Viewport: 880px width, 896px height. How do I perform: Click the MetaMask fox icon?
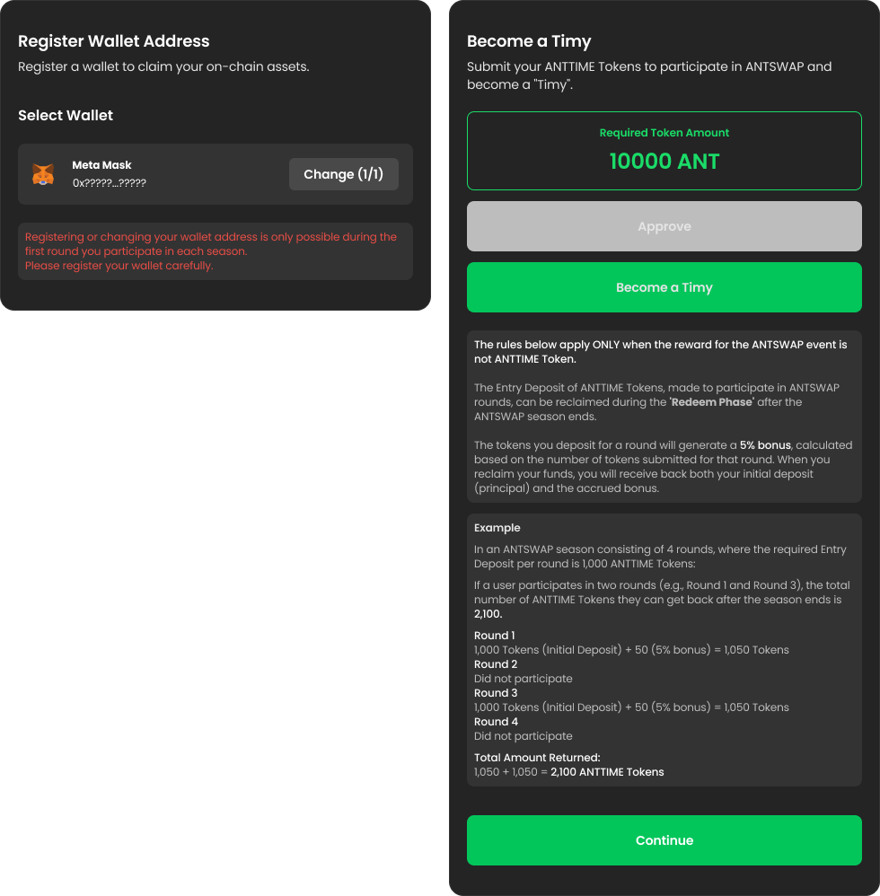(43, 174)
